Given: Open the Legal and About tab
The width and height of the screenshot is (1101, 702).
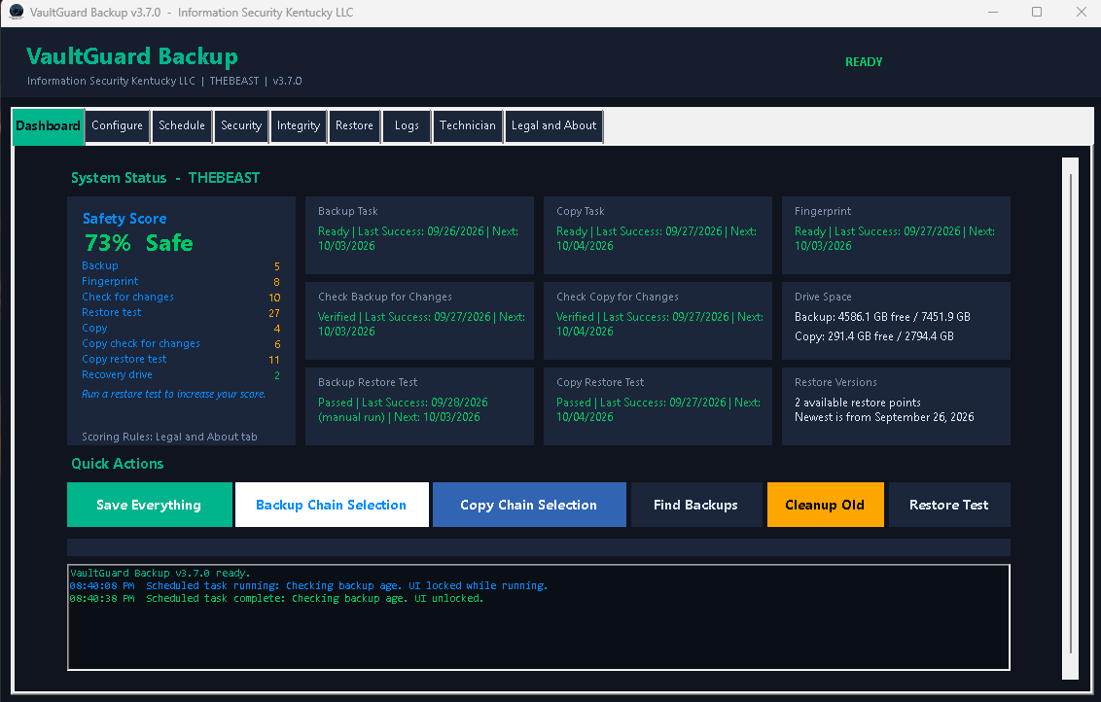Looking at the screenshot, I should (554, 126).
